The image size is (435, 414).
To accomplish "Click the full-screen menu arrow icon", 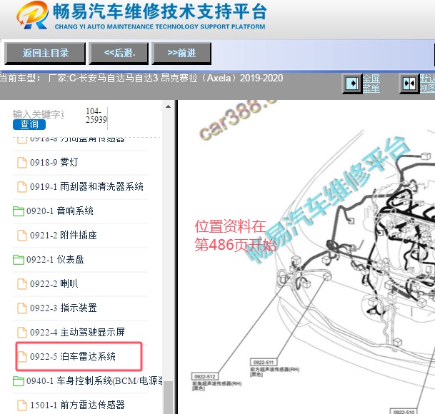I will click(x=352, y=84).
